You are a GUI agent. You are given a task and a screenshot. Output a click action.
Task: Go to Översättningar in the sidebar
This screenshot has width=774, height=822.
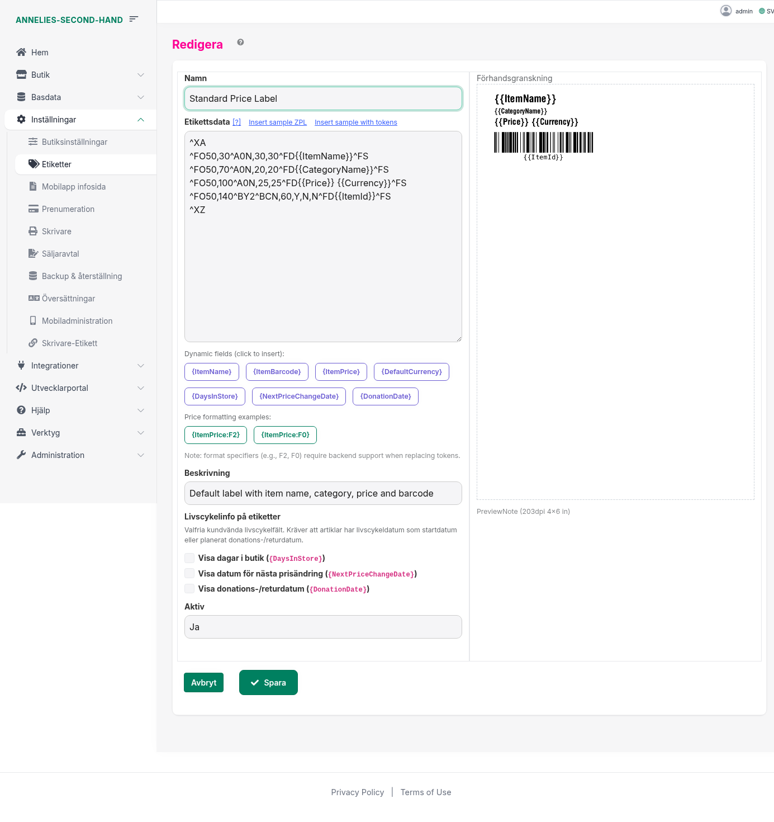coord(68,299)
